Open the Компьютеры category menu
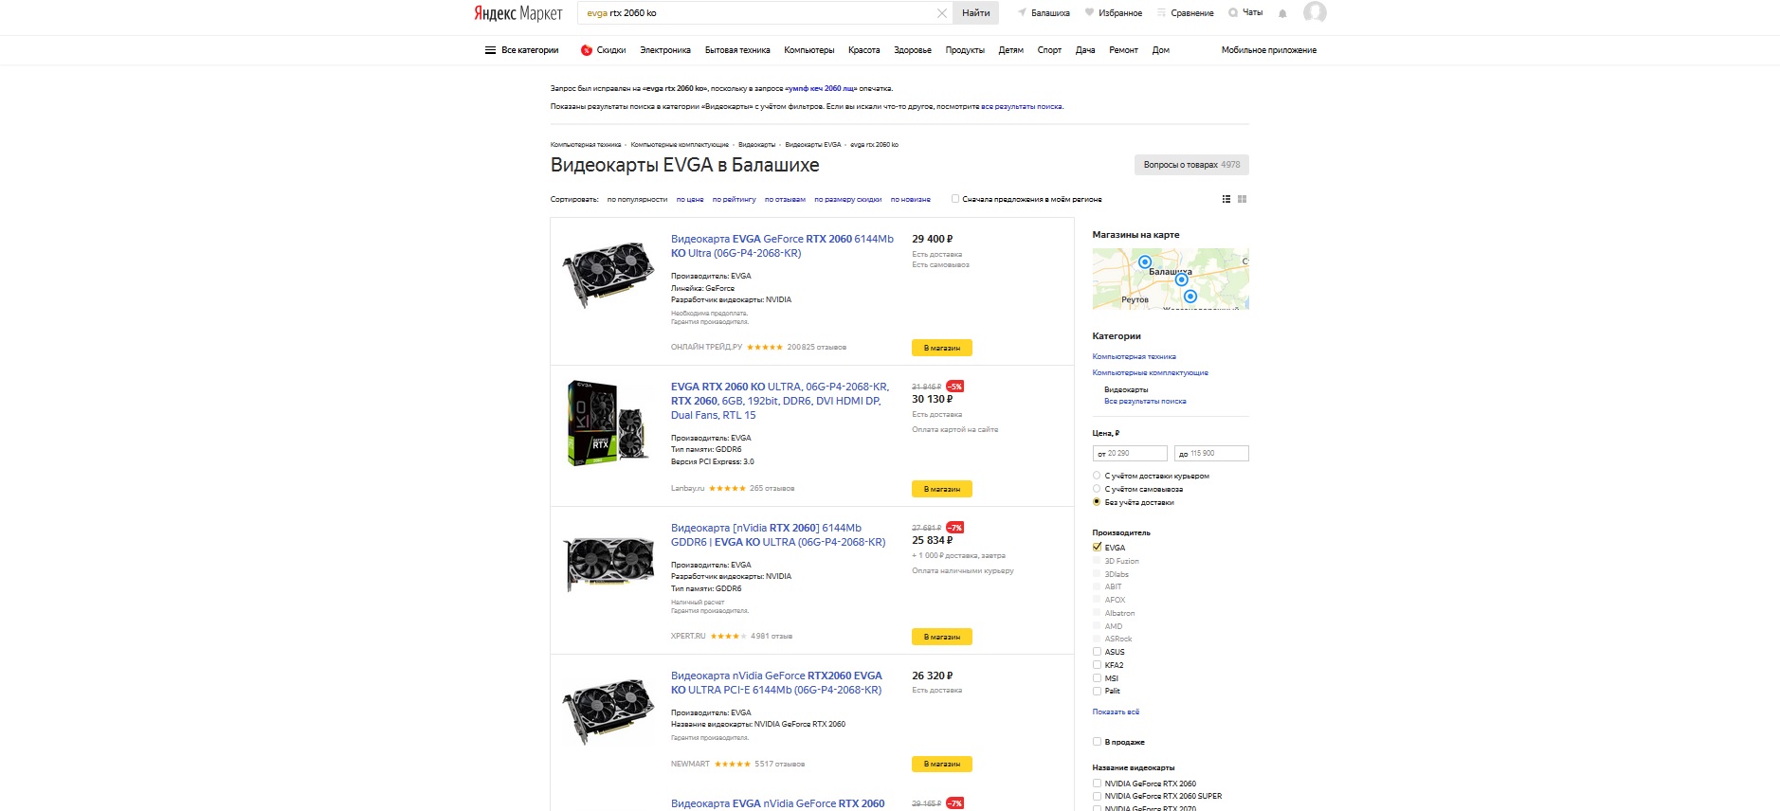The image size is (1780, 811). 808,50
